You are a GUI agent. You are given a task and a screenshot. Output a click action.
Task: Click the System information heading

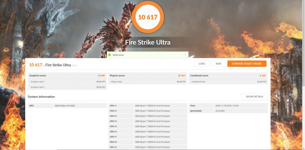[41, 97]
